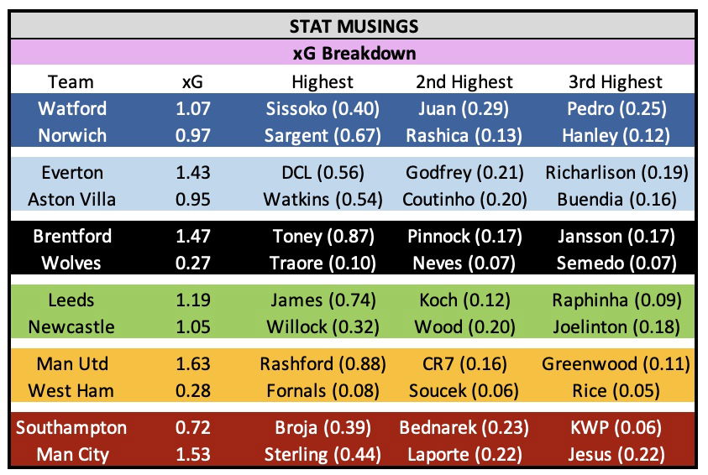Image resolution: width=708 pixels, height=475 pixels.
Task: Click Man City's 1.53 xG value
Action: coord(194,455)
